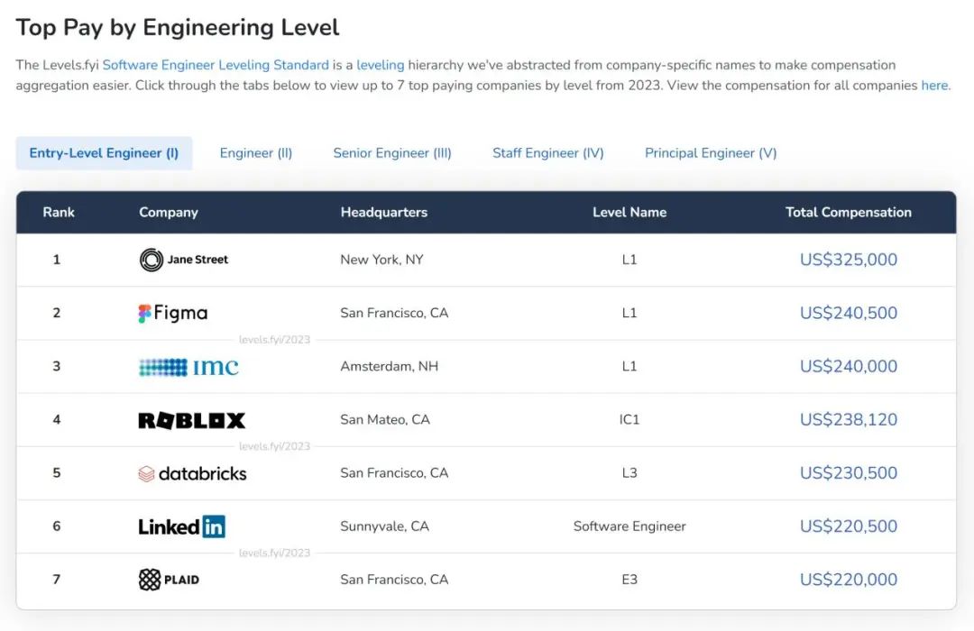Click Figma's US$240,500 compensation value
The width and height of the screenshot is (974, 631).
tap(848, 313)
